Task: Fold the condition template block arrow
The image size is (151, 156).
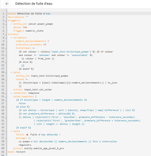Action: point(6,93)
